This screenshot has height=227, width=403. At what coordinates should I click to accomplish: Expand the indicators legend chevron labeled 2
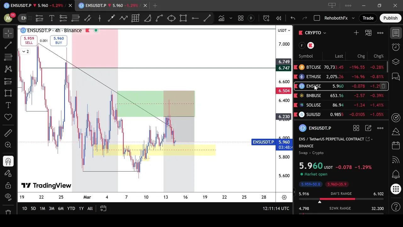pos(25,51)
